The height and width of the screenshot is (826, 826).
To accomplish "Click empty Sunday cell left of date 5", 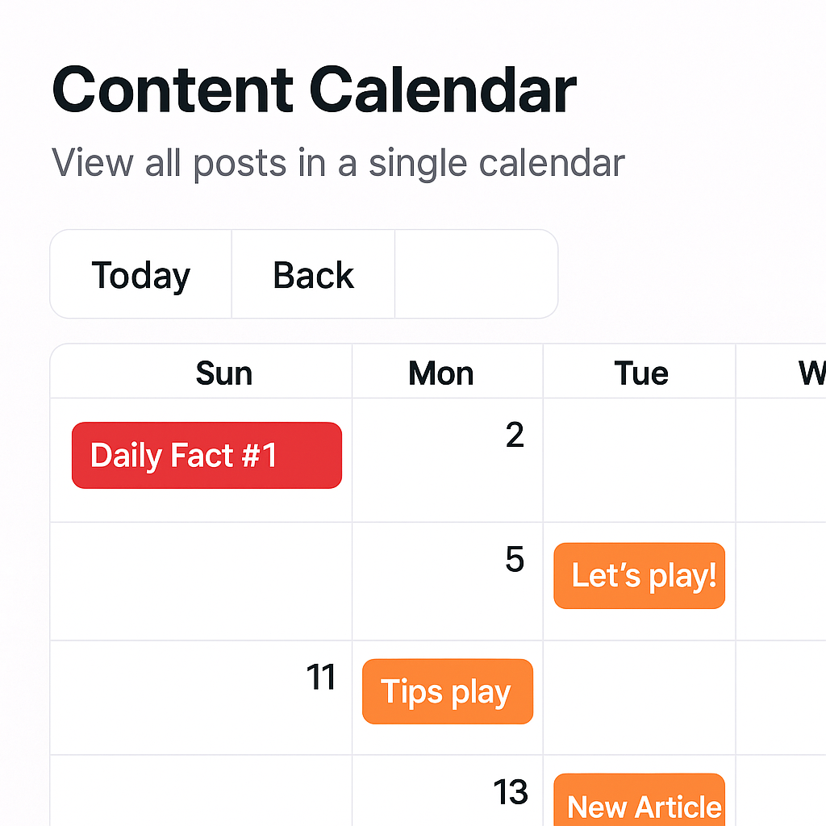I will point(202,582).
